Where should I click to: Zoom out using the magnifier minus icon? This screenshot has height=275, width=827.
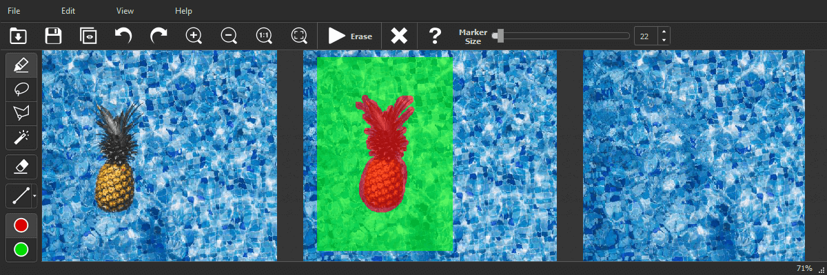(229, 36)
